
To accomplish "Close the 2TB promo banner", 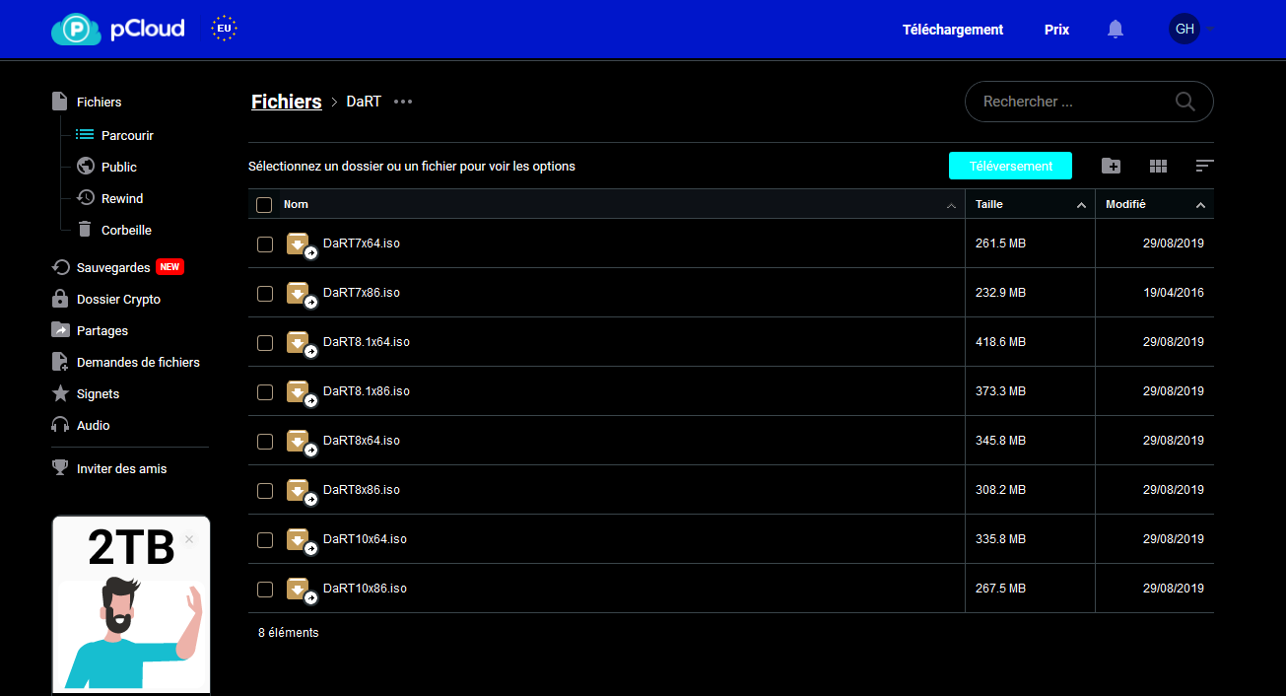I will tap(189, 539).
